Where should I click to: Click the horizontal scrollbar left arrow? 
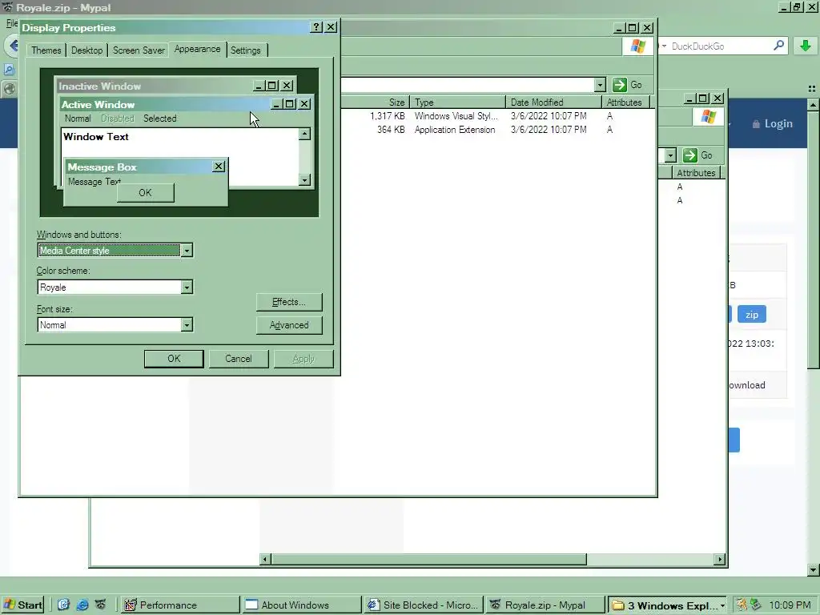point(265,560)
